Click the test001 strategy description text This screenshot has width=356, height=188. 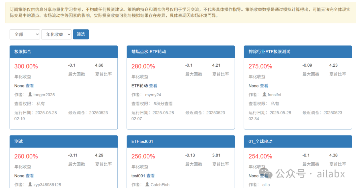(x=138, y=176)
